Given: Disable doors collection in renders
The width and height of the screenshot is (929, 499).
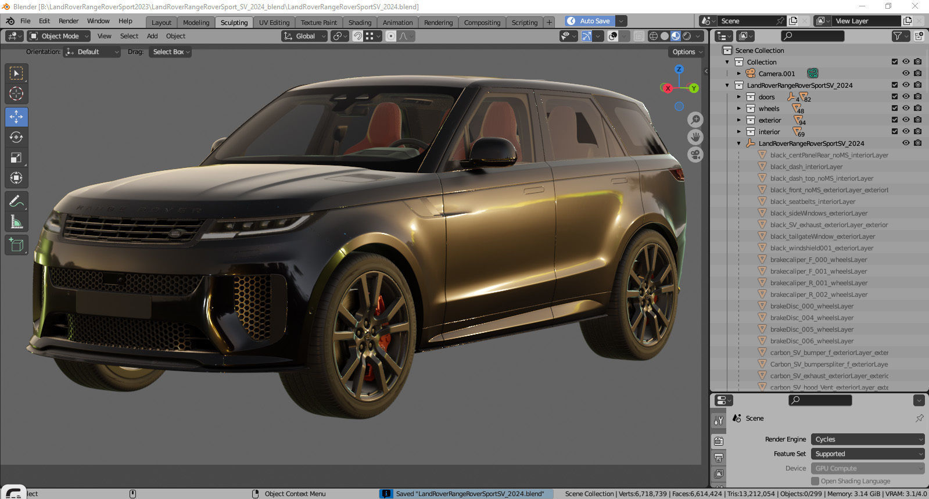Looking at the screenshot, I should click(917, 96).
